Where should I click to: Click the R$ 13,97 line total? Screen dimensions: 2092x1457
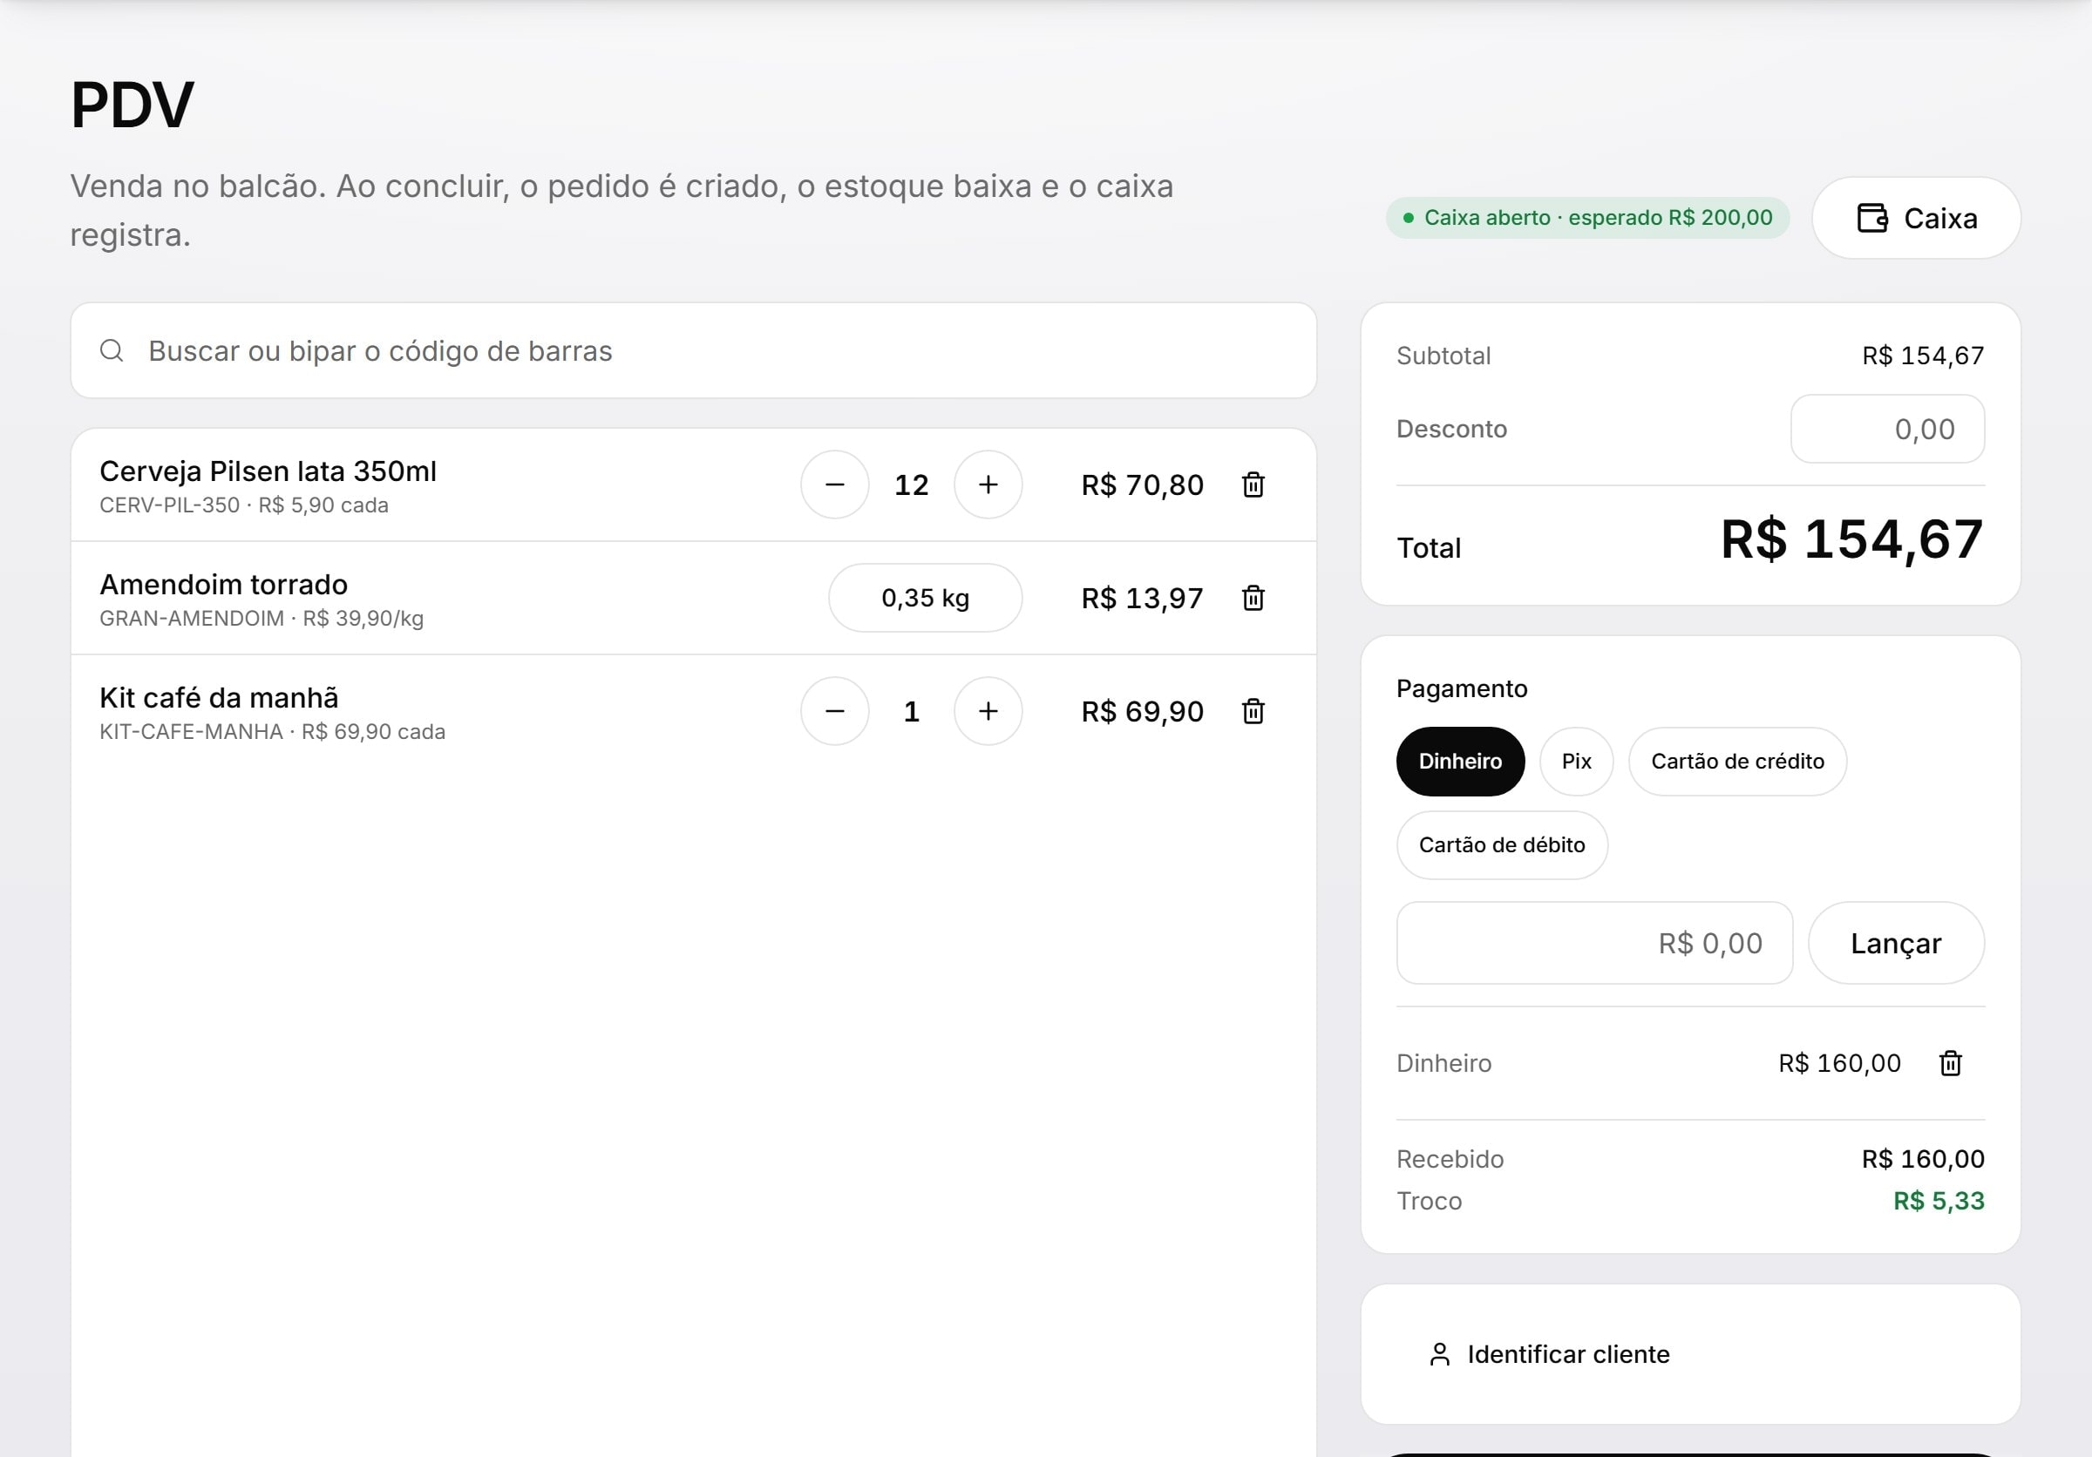[1142, 598]
